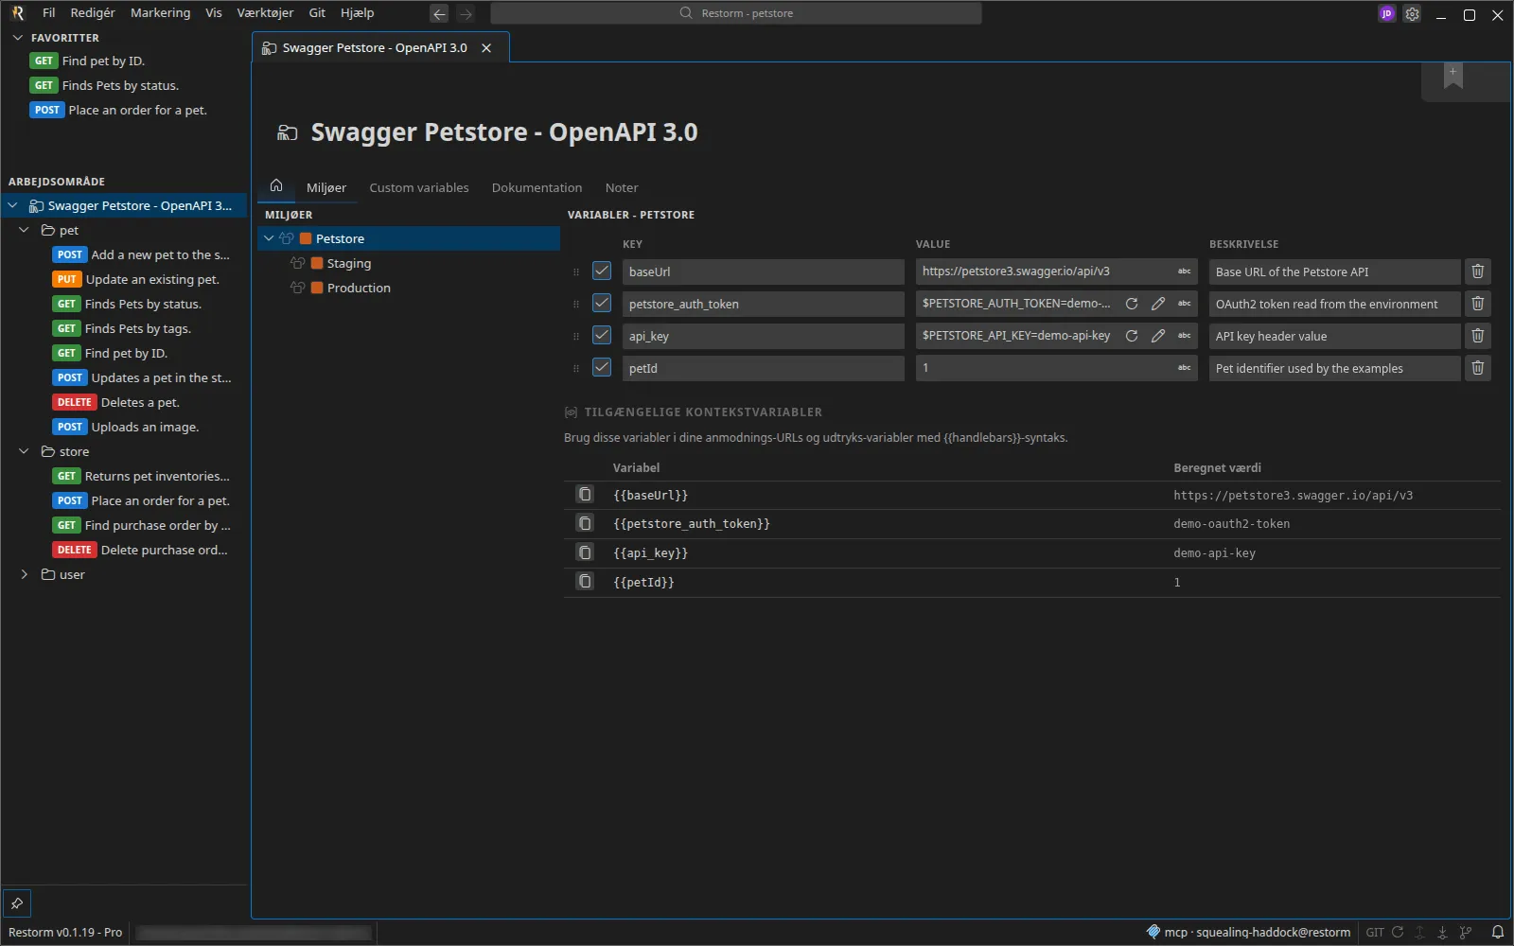Open 'Uploads an image.' POST request
The width and height of the screenshot is (1514, 946).
[x=124, y=427]
